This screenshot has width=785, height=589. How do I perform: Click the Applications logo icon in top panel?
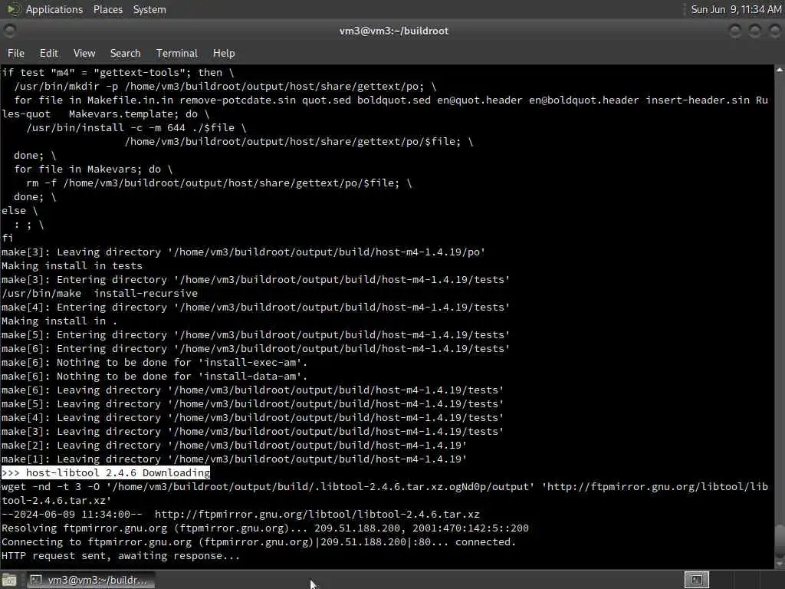(x=14, y=9)
